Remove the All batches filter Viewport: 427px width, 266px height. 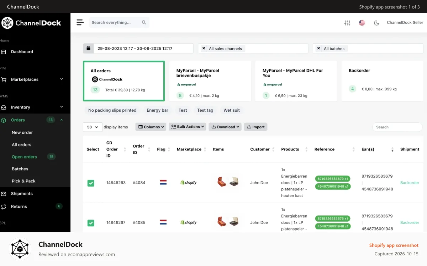[318, 48]
